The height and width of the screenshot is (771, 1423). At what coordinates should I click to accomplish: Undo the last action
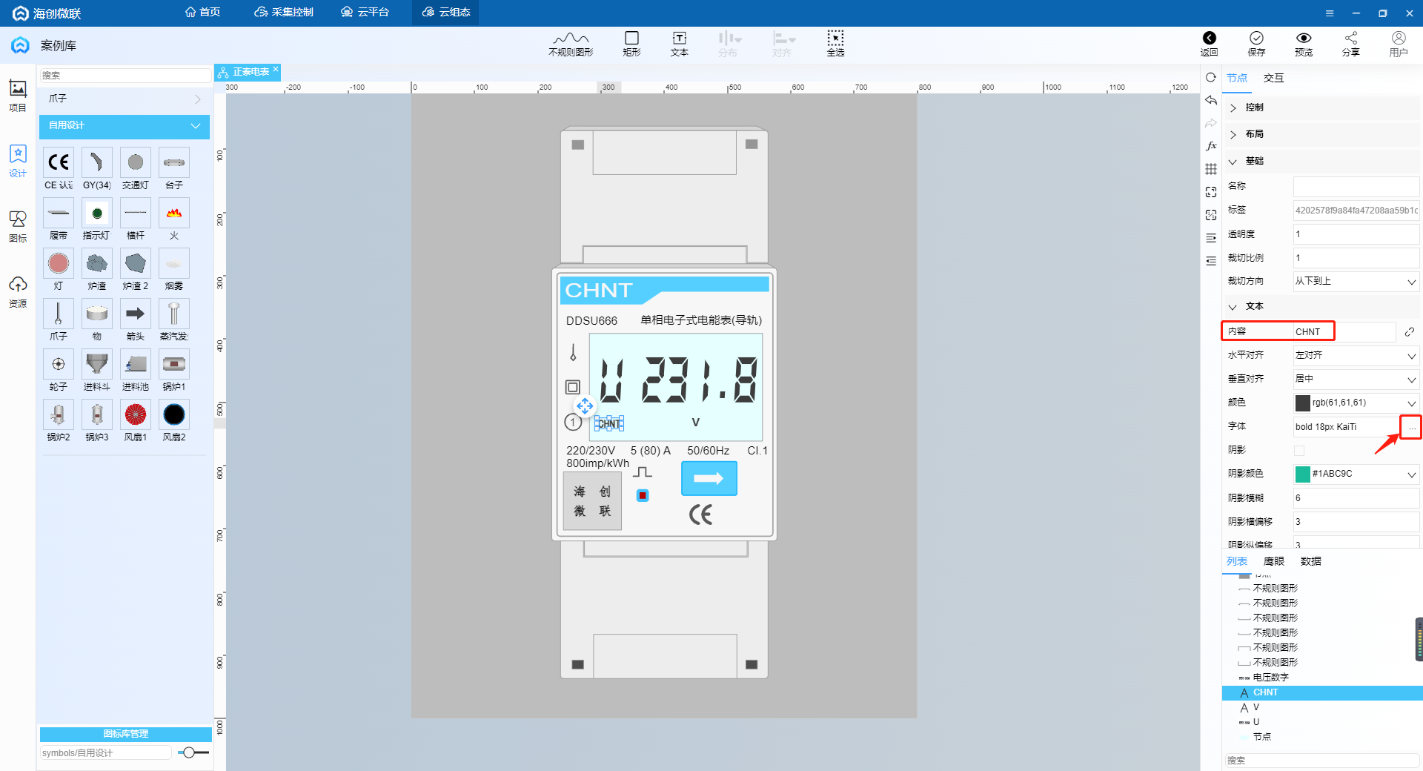[x=1211, y=100]
